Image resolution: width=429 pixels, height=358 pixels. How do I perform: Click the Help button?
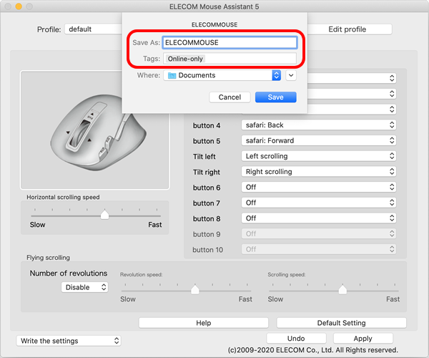coord(203,323)
